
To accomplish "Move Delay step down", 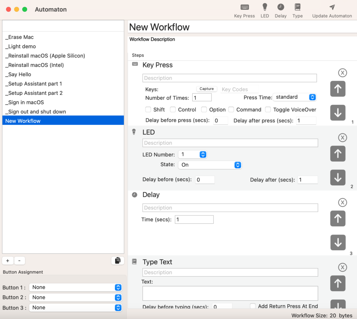I will tap(338, 243).
